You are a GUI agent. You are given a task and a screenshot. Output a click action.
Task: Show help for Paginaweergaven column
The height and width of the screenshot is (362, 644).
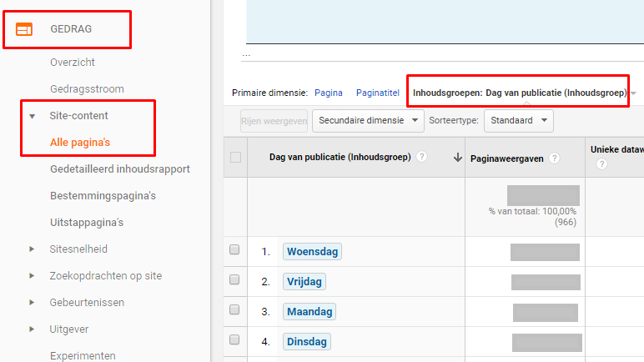554,158
